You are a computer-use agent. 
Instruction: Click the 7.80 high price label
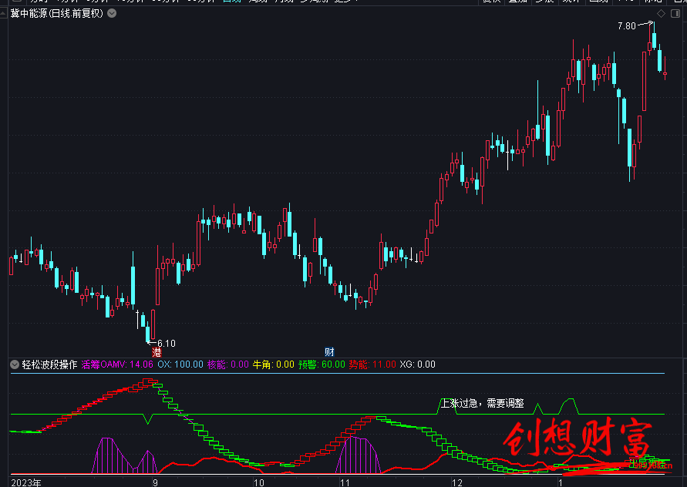626,26
